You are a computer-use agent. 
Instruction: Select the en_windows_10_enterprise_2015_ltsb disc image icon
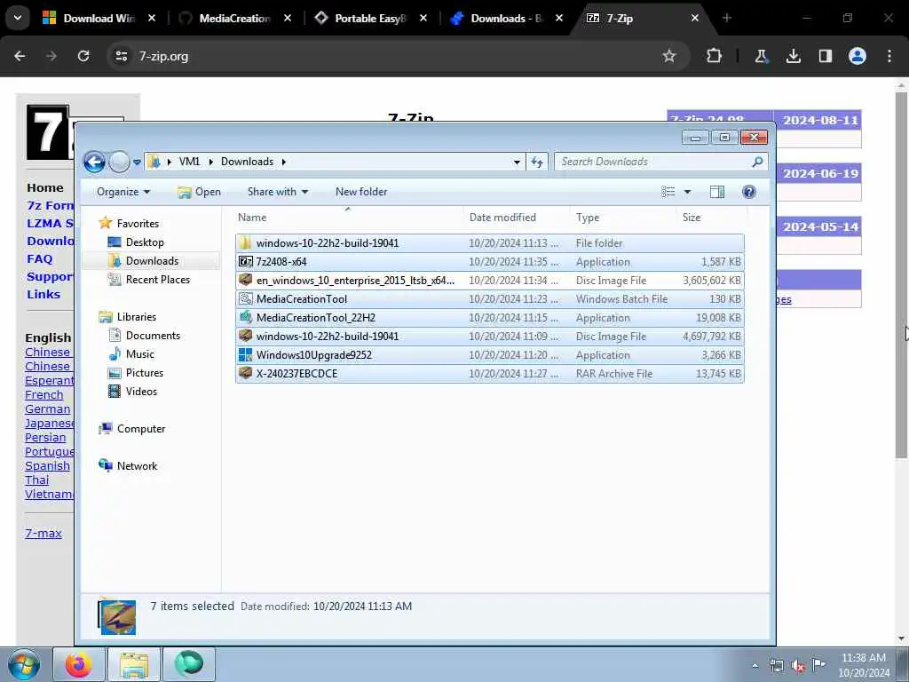(246, 280)
